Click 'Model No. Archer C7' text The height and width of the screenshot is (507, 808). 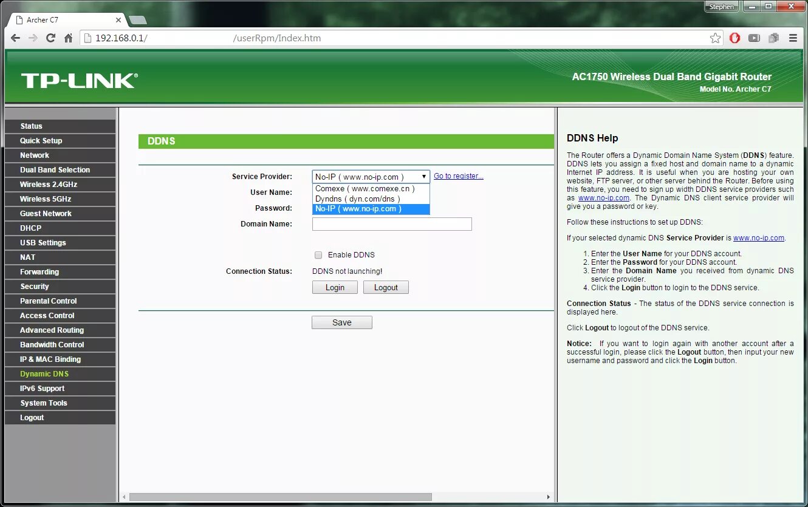(x=736, y=89)
